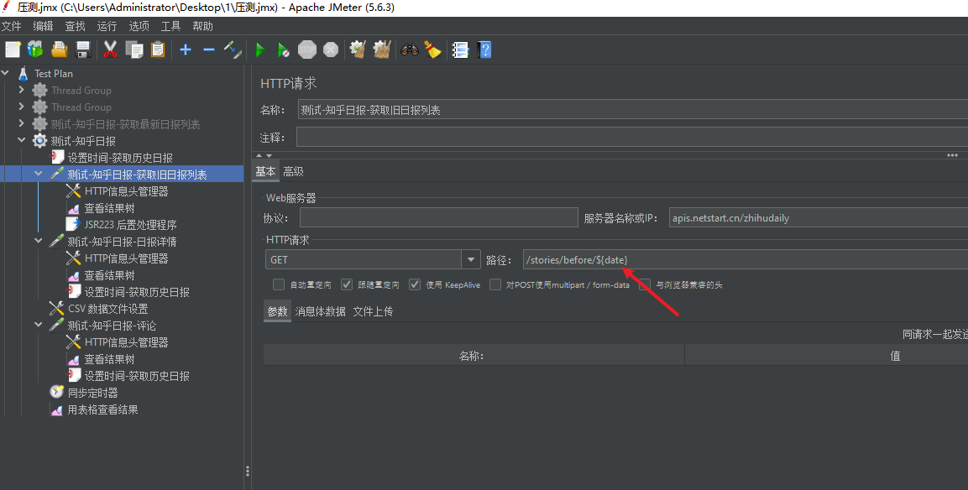
Task: Select the 参数 tab
Action: pyautogui.click(x=277, y=311)
